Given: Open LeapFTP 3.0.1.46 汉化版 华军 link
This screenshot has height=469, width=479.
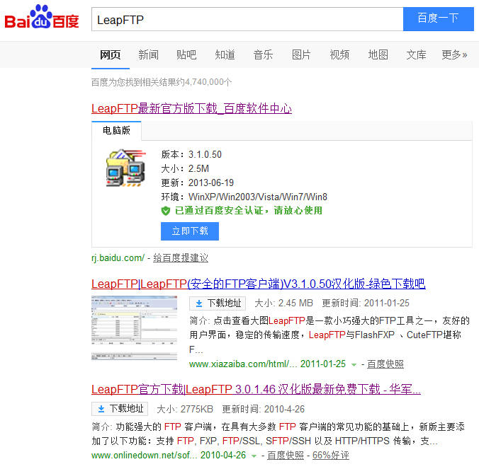Looking at the screenshot, I should (256, 389).
